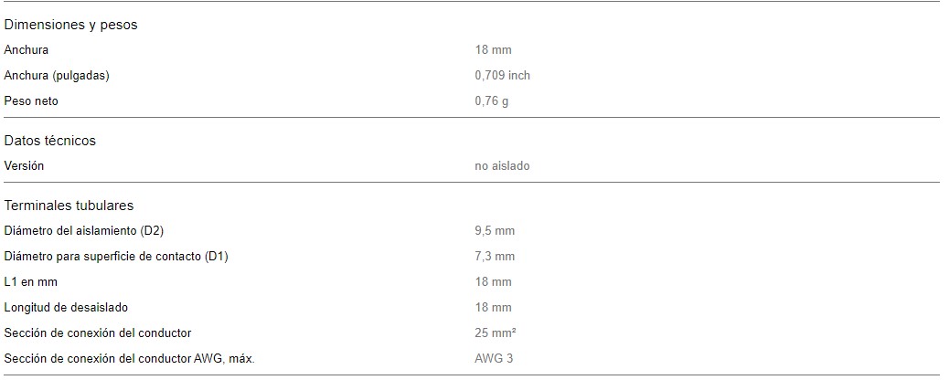This screenshot has height=380, width=949.
Task: Select the 9,5 mm value
Action: pos(495,230)
